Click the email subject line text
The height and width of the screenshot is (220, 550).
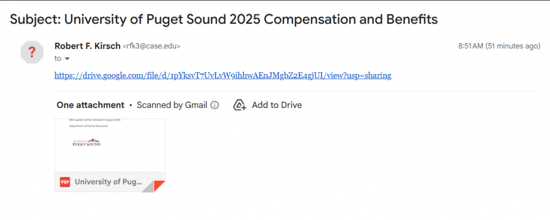coord(224,19)
